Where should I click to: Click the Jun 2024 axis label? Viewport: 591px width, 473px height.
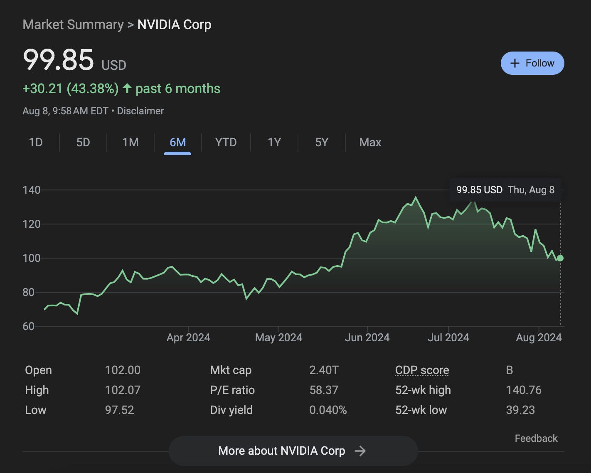point(367,338)
